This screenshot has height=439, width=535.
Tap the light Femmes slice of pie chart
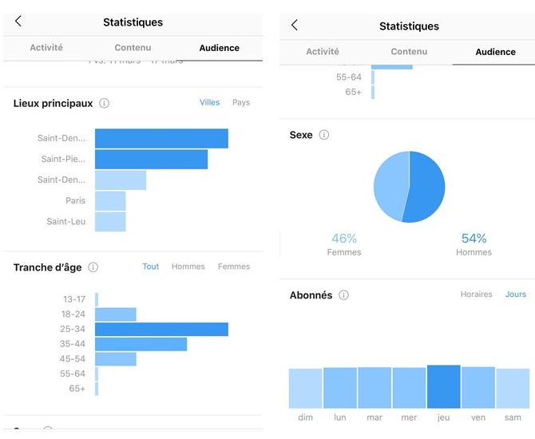pos(390,186)
